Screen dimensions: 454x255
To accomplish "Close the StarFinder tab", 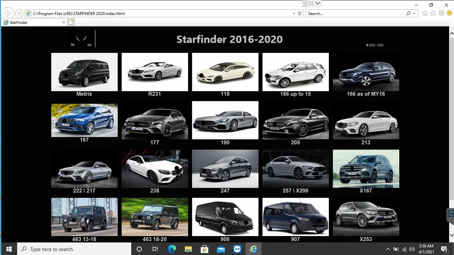I will point(64,22).
